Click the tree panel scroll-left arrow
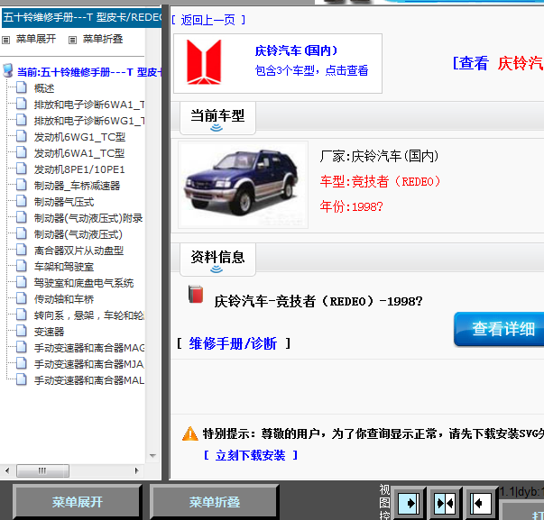This screenshot has width=544, height=520. pyautogui.click(x=7, y=470)
